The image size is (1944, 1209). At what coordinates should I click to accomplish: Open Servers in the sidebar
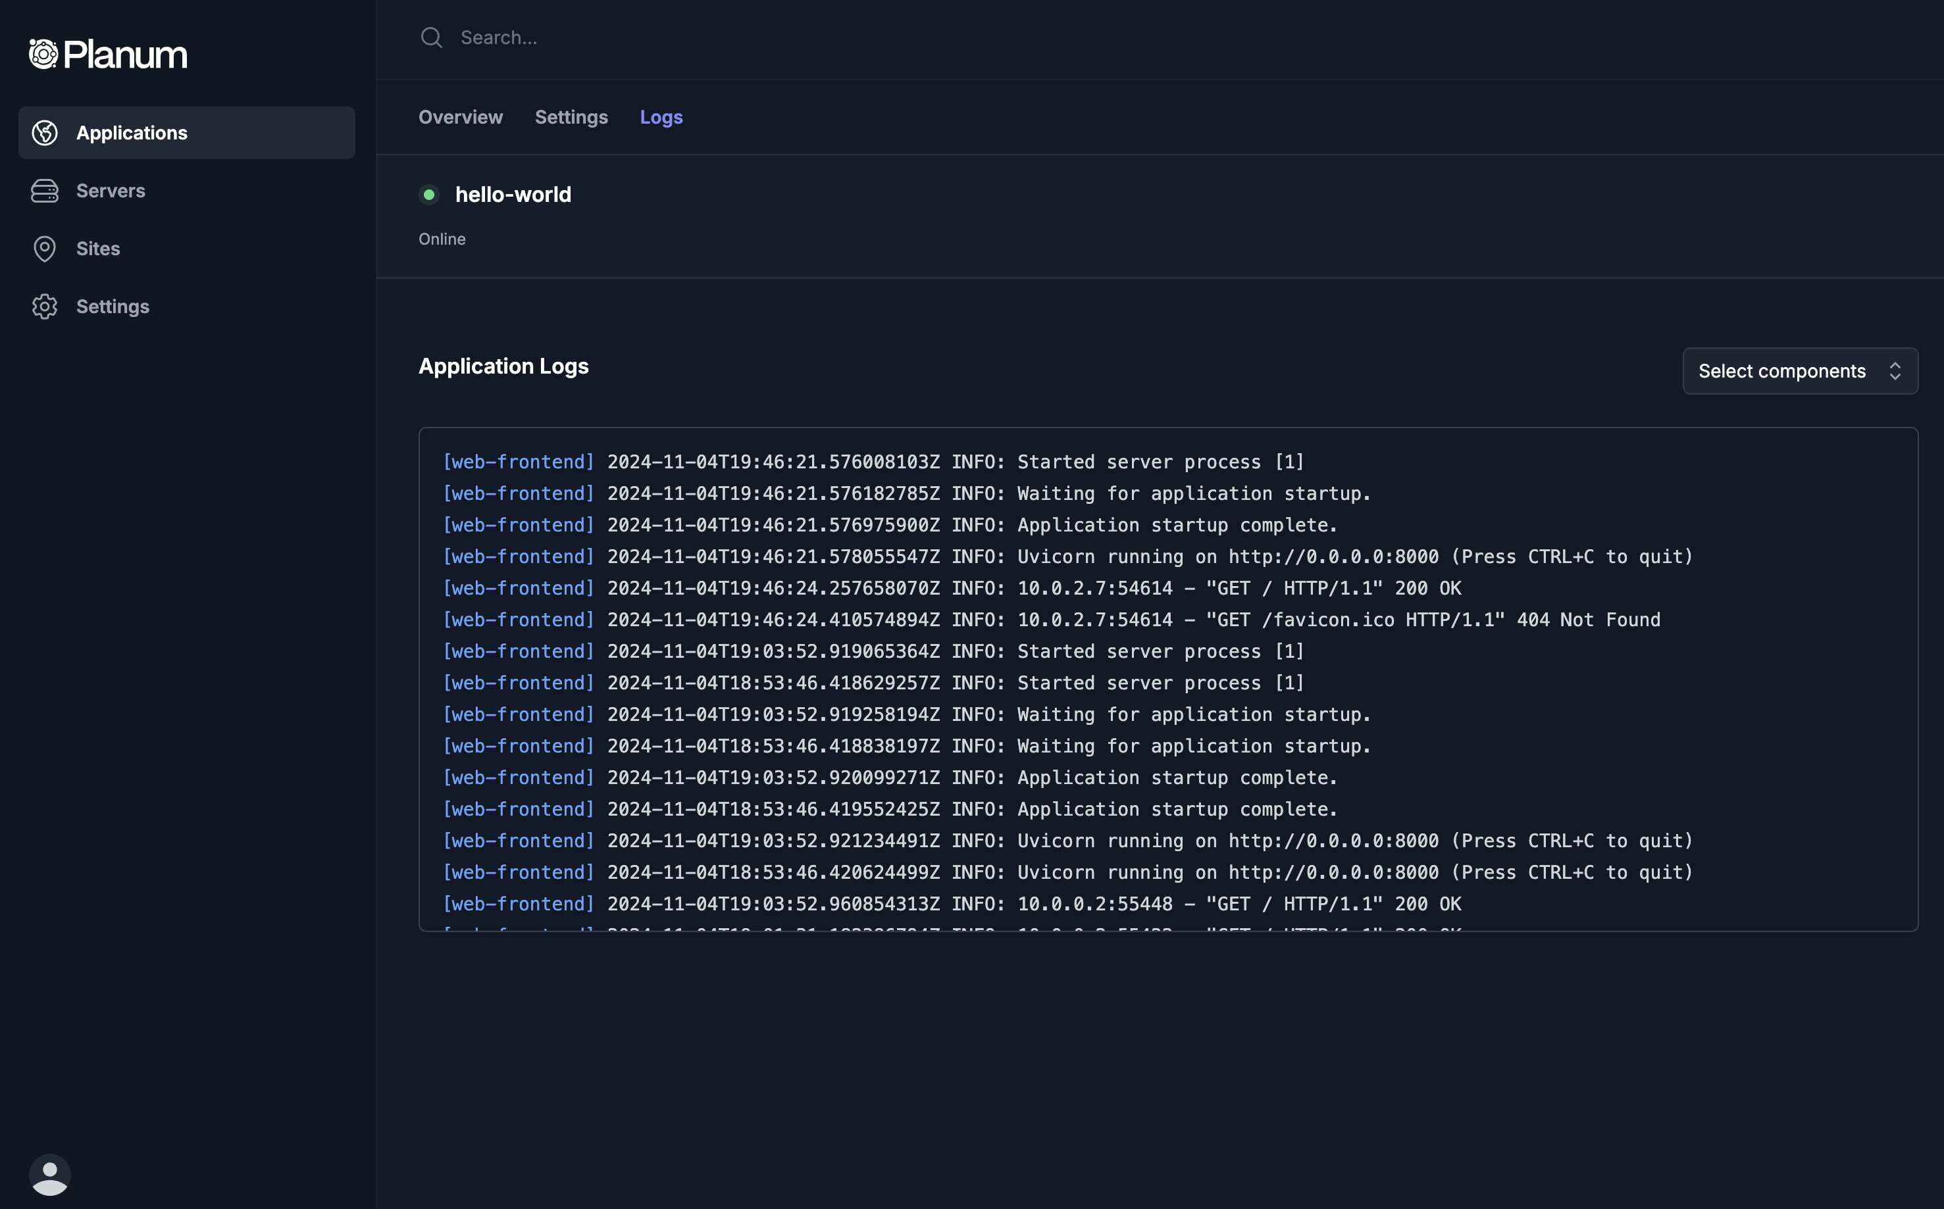click(x=111, y=191)
